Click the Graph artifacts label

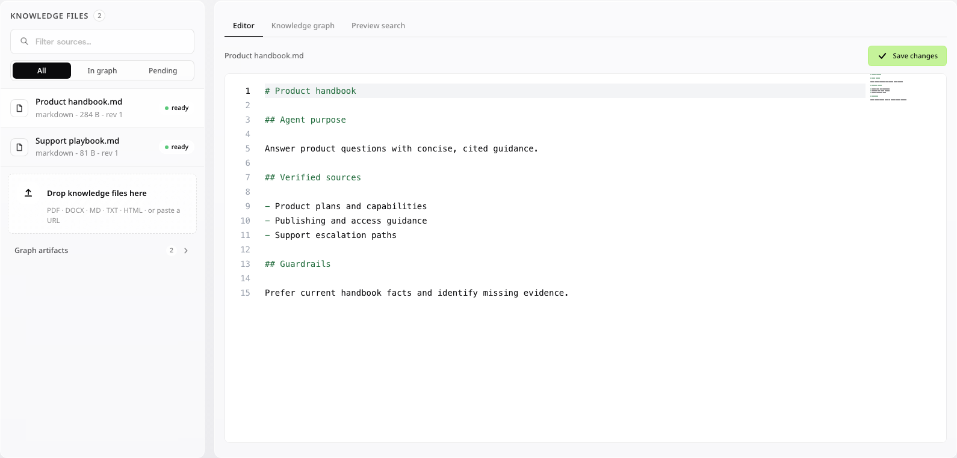(x=42, y=250)
